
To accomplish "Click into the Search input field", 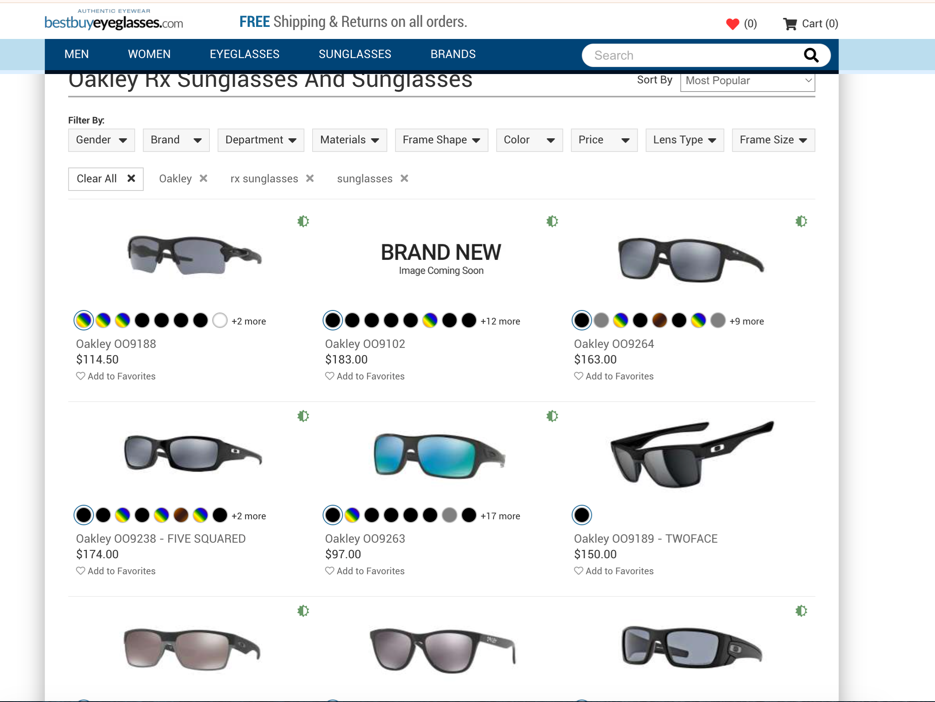I will click(693, 55).
